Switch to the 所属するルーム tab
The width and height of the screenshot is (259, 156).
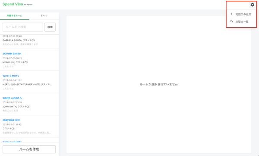(14, 16)
